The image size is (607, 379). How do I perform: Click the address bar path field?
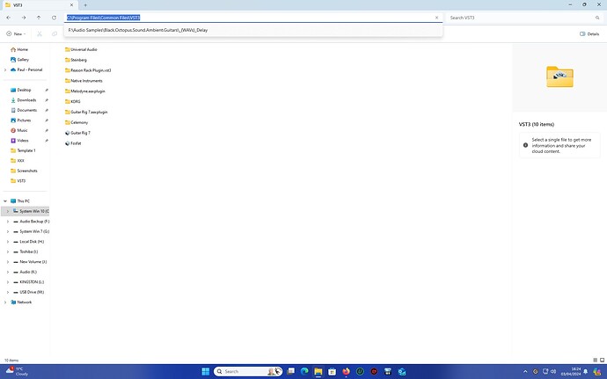253,18
